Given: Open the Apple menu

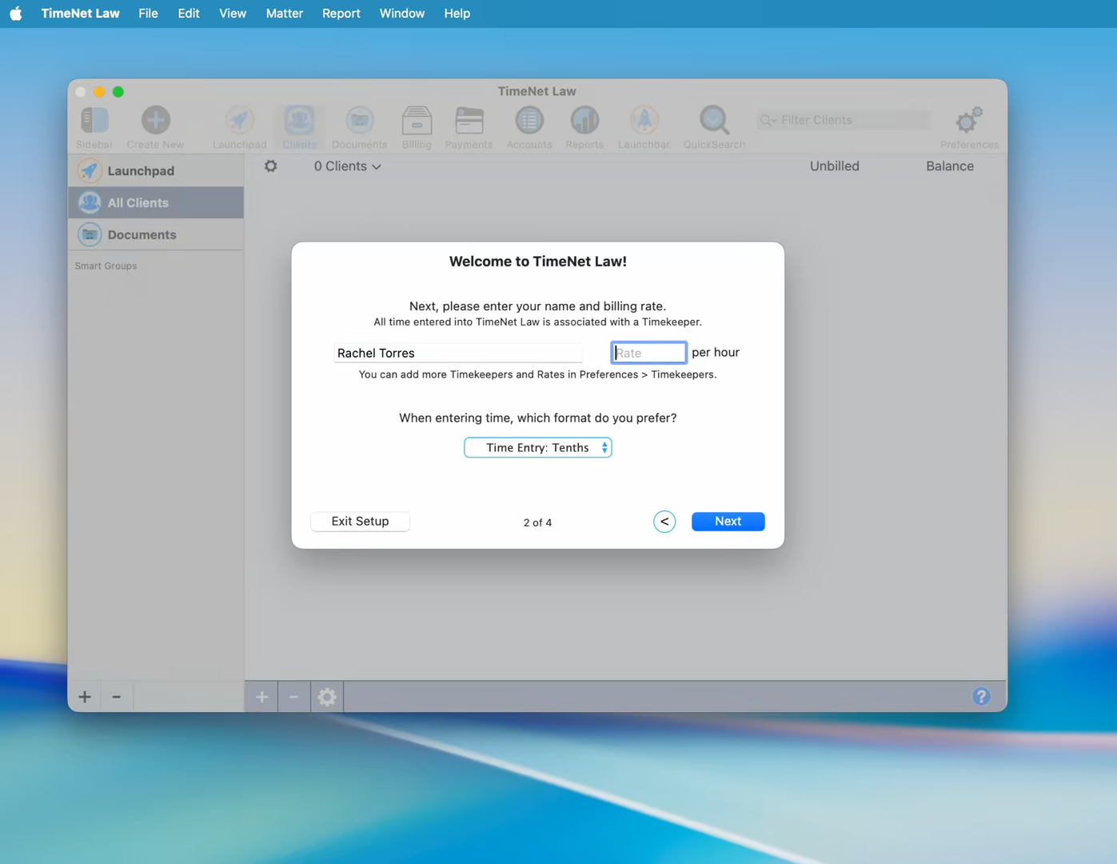Looking at the screenshot, I should pos(16,14).
